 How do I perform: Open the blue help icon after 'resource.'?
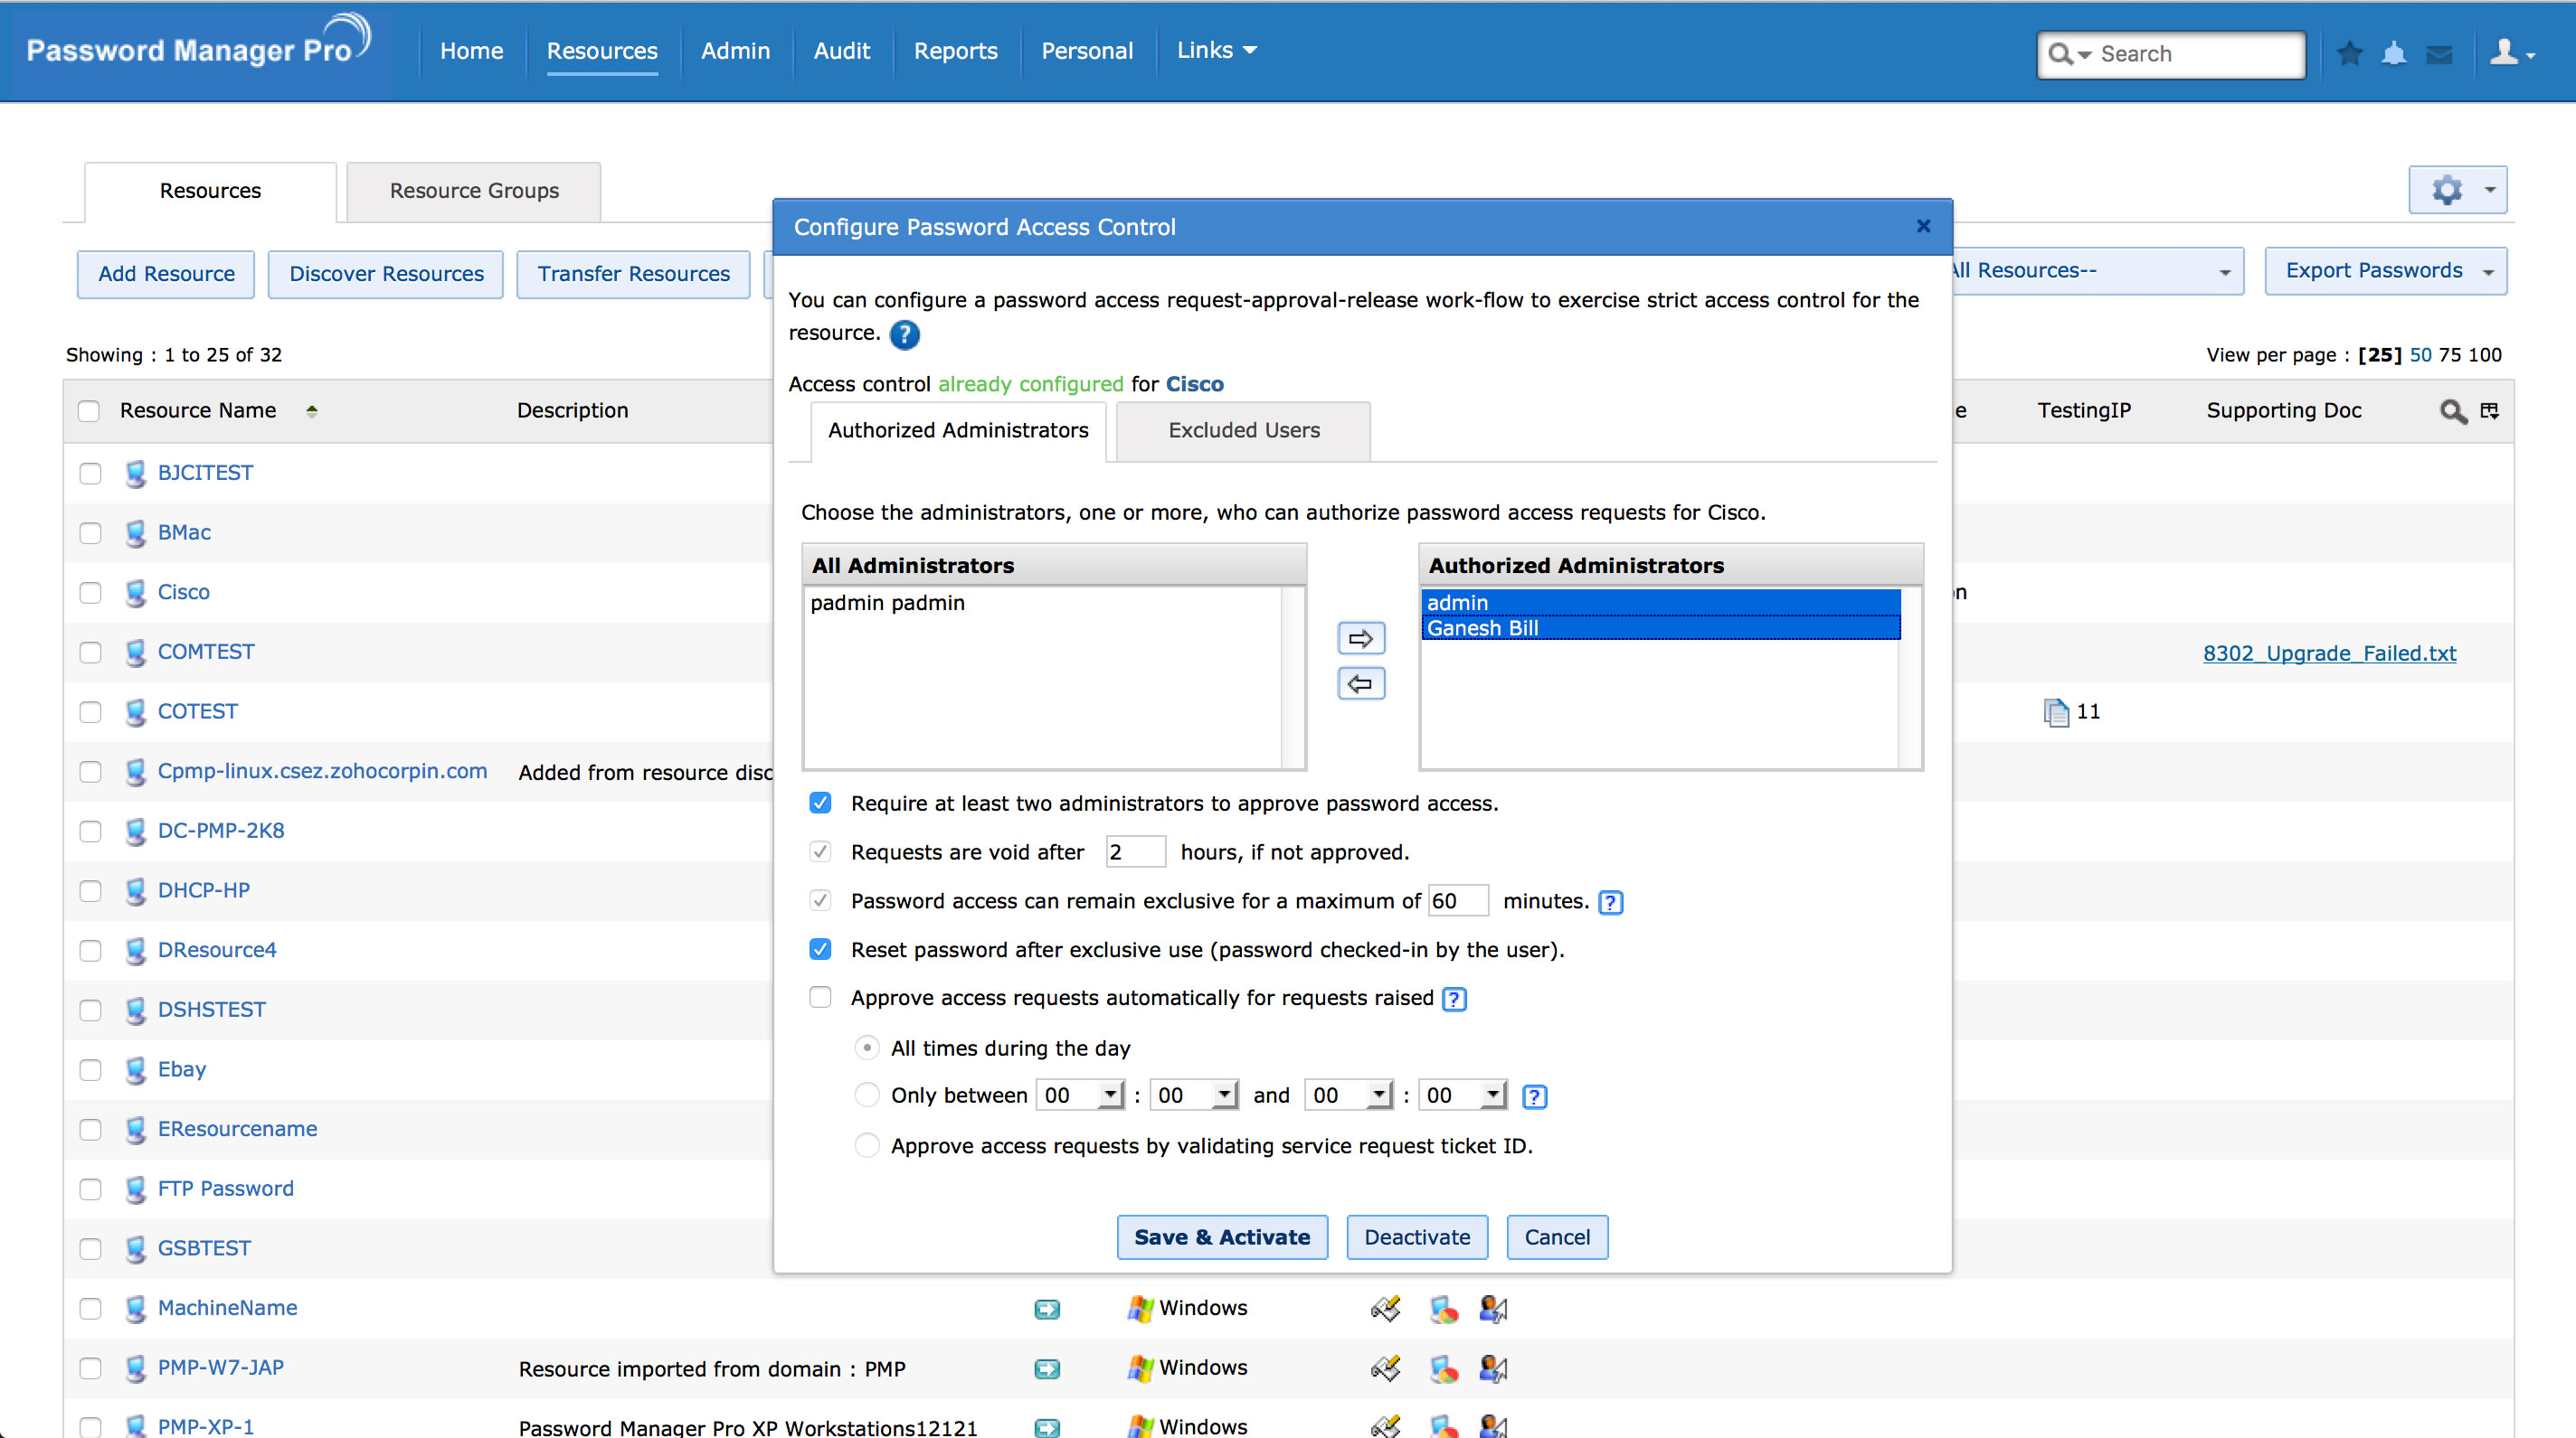coord(904,334)
